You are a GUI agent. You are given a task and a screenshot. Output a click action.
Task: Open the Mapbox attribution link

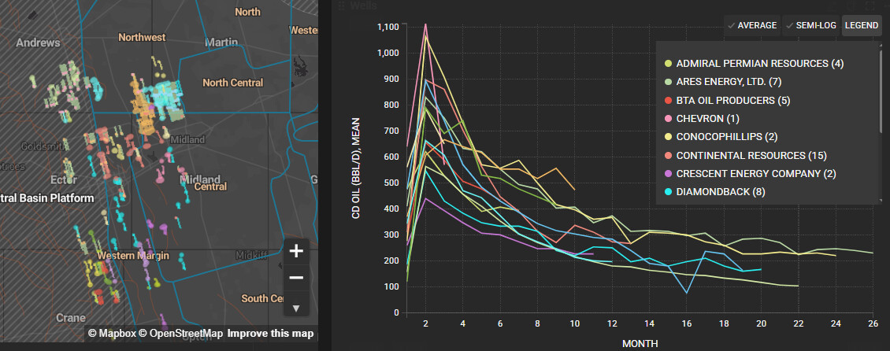pos(115,334)
